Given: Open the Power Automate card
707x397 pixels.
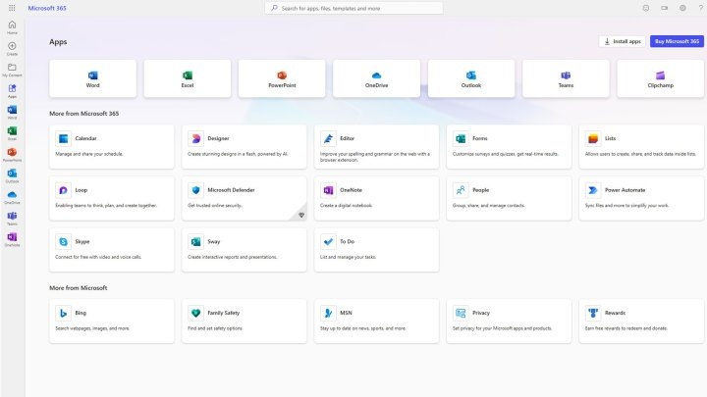Looking at the screenshot, I should (x=641, y=198).
